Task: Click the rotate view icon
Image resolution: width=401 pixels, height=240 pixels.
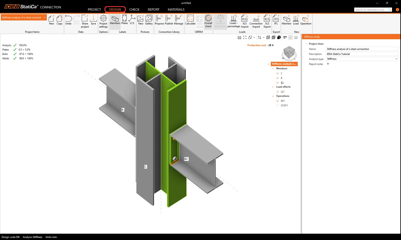Action: point(250,38)
